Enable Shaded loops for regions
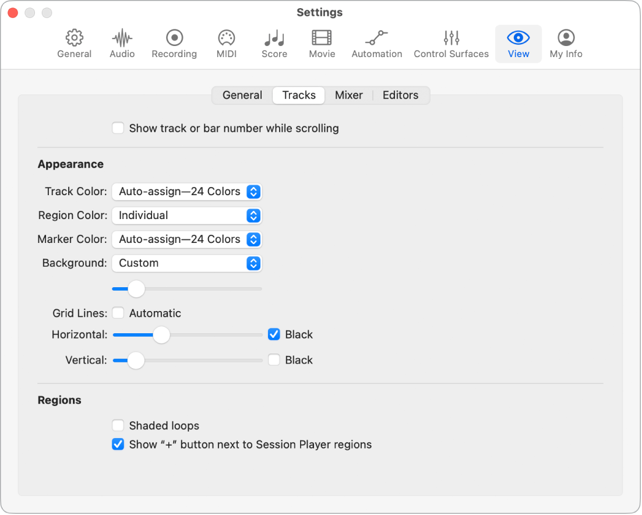Image resolution: width=642 pixels, height=515 pixels. pyautogui.click(x=118, y=425)
